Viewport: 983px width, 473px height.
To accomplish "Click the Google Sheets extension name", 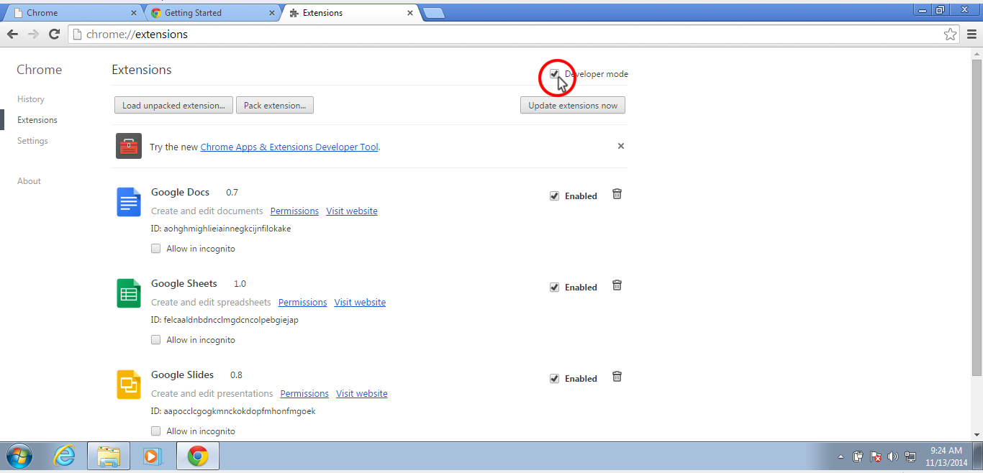I will (x=184, y=283).
